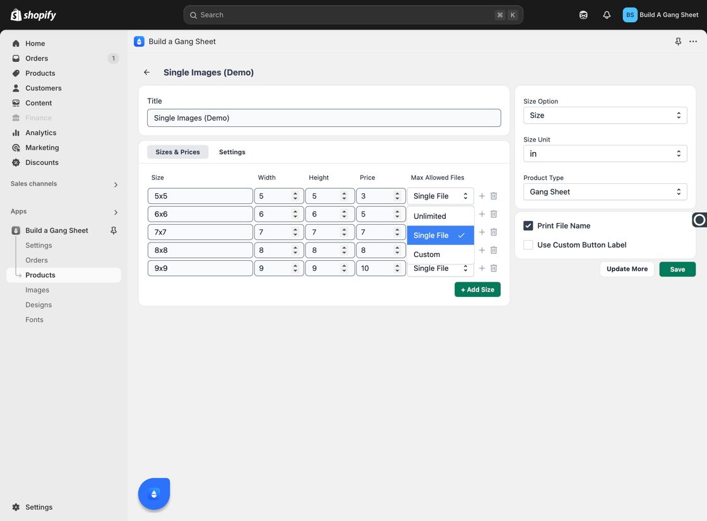707x521 pixels.
Task: Open Content in the sidebar
Action: click(x=39, y=103)
